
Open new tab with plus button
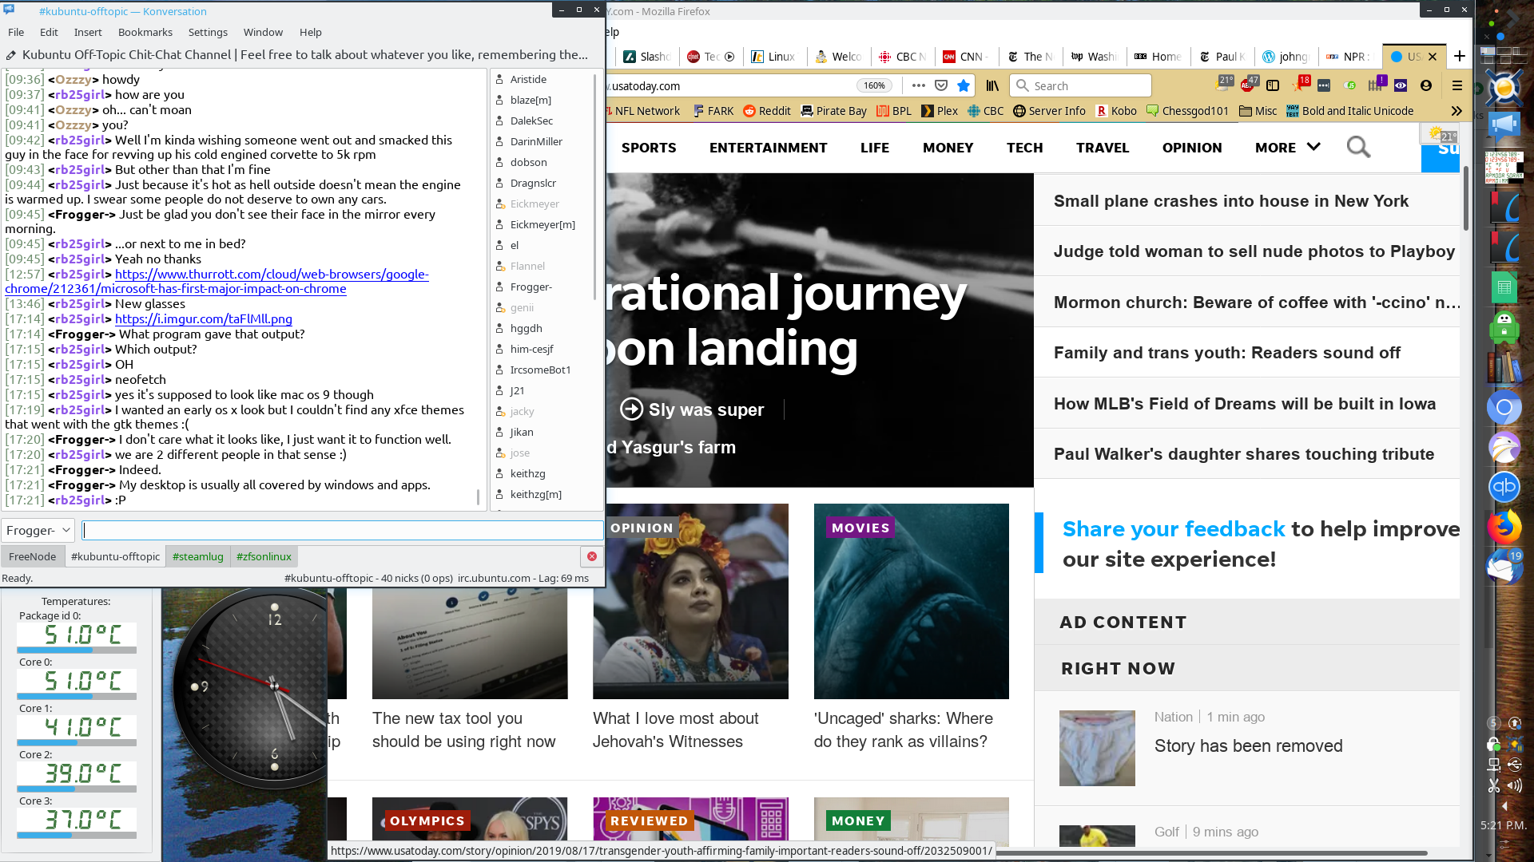pos(1460,56)
